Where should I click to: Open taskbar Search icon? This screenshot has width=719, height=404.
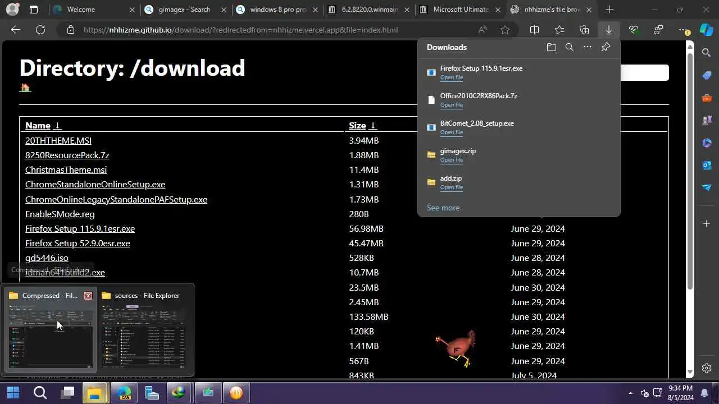click(40, 392)
